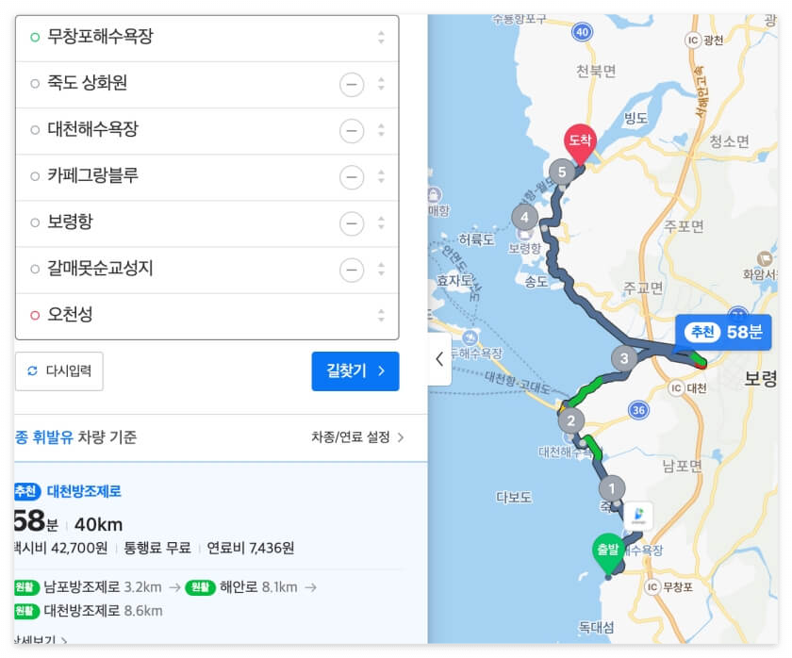Remove the 카페그랑블루 waypoint

point(351,176)
